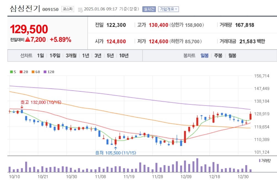The image size is (277, 182).
Task: Click the 전일 value 122,300
Action: pos(116,25)
